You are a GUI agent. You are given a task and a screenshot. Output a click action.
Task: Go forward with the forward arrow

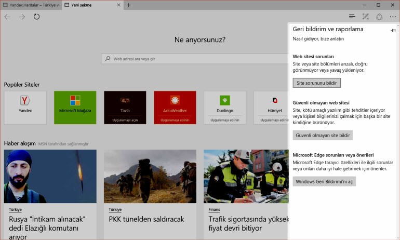[22, 17]
